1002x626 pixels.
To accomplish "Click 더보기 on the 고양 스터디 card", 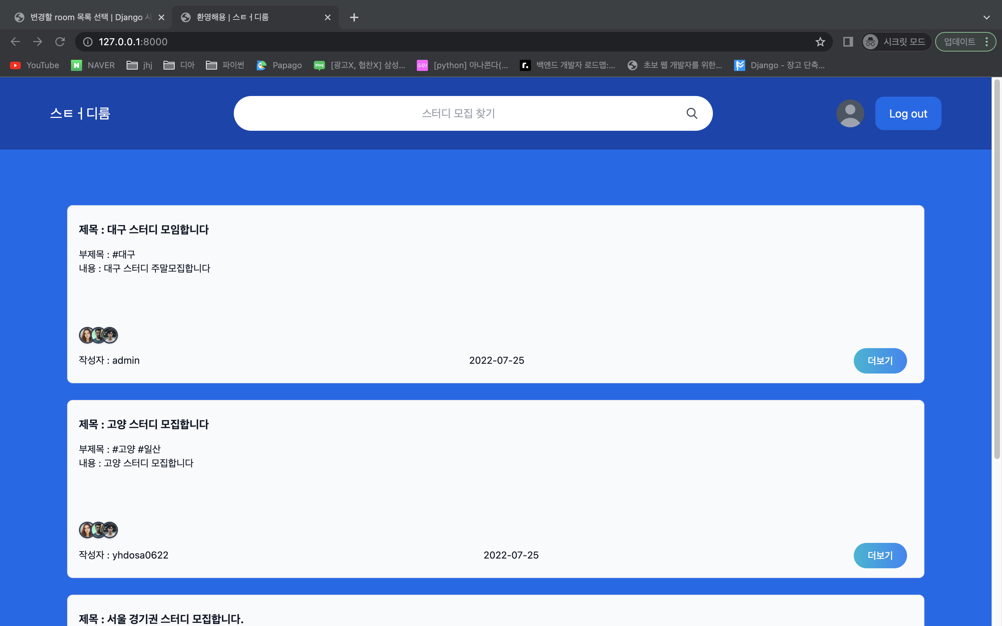I will 880,556.
